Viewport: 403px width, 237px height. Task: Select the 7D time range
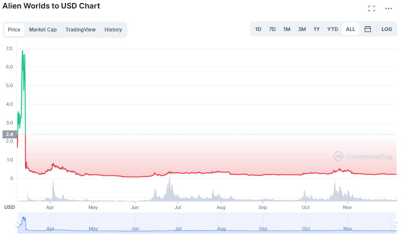(272, 29)
